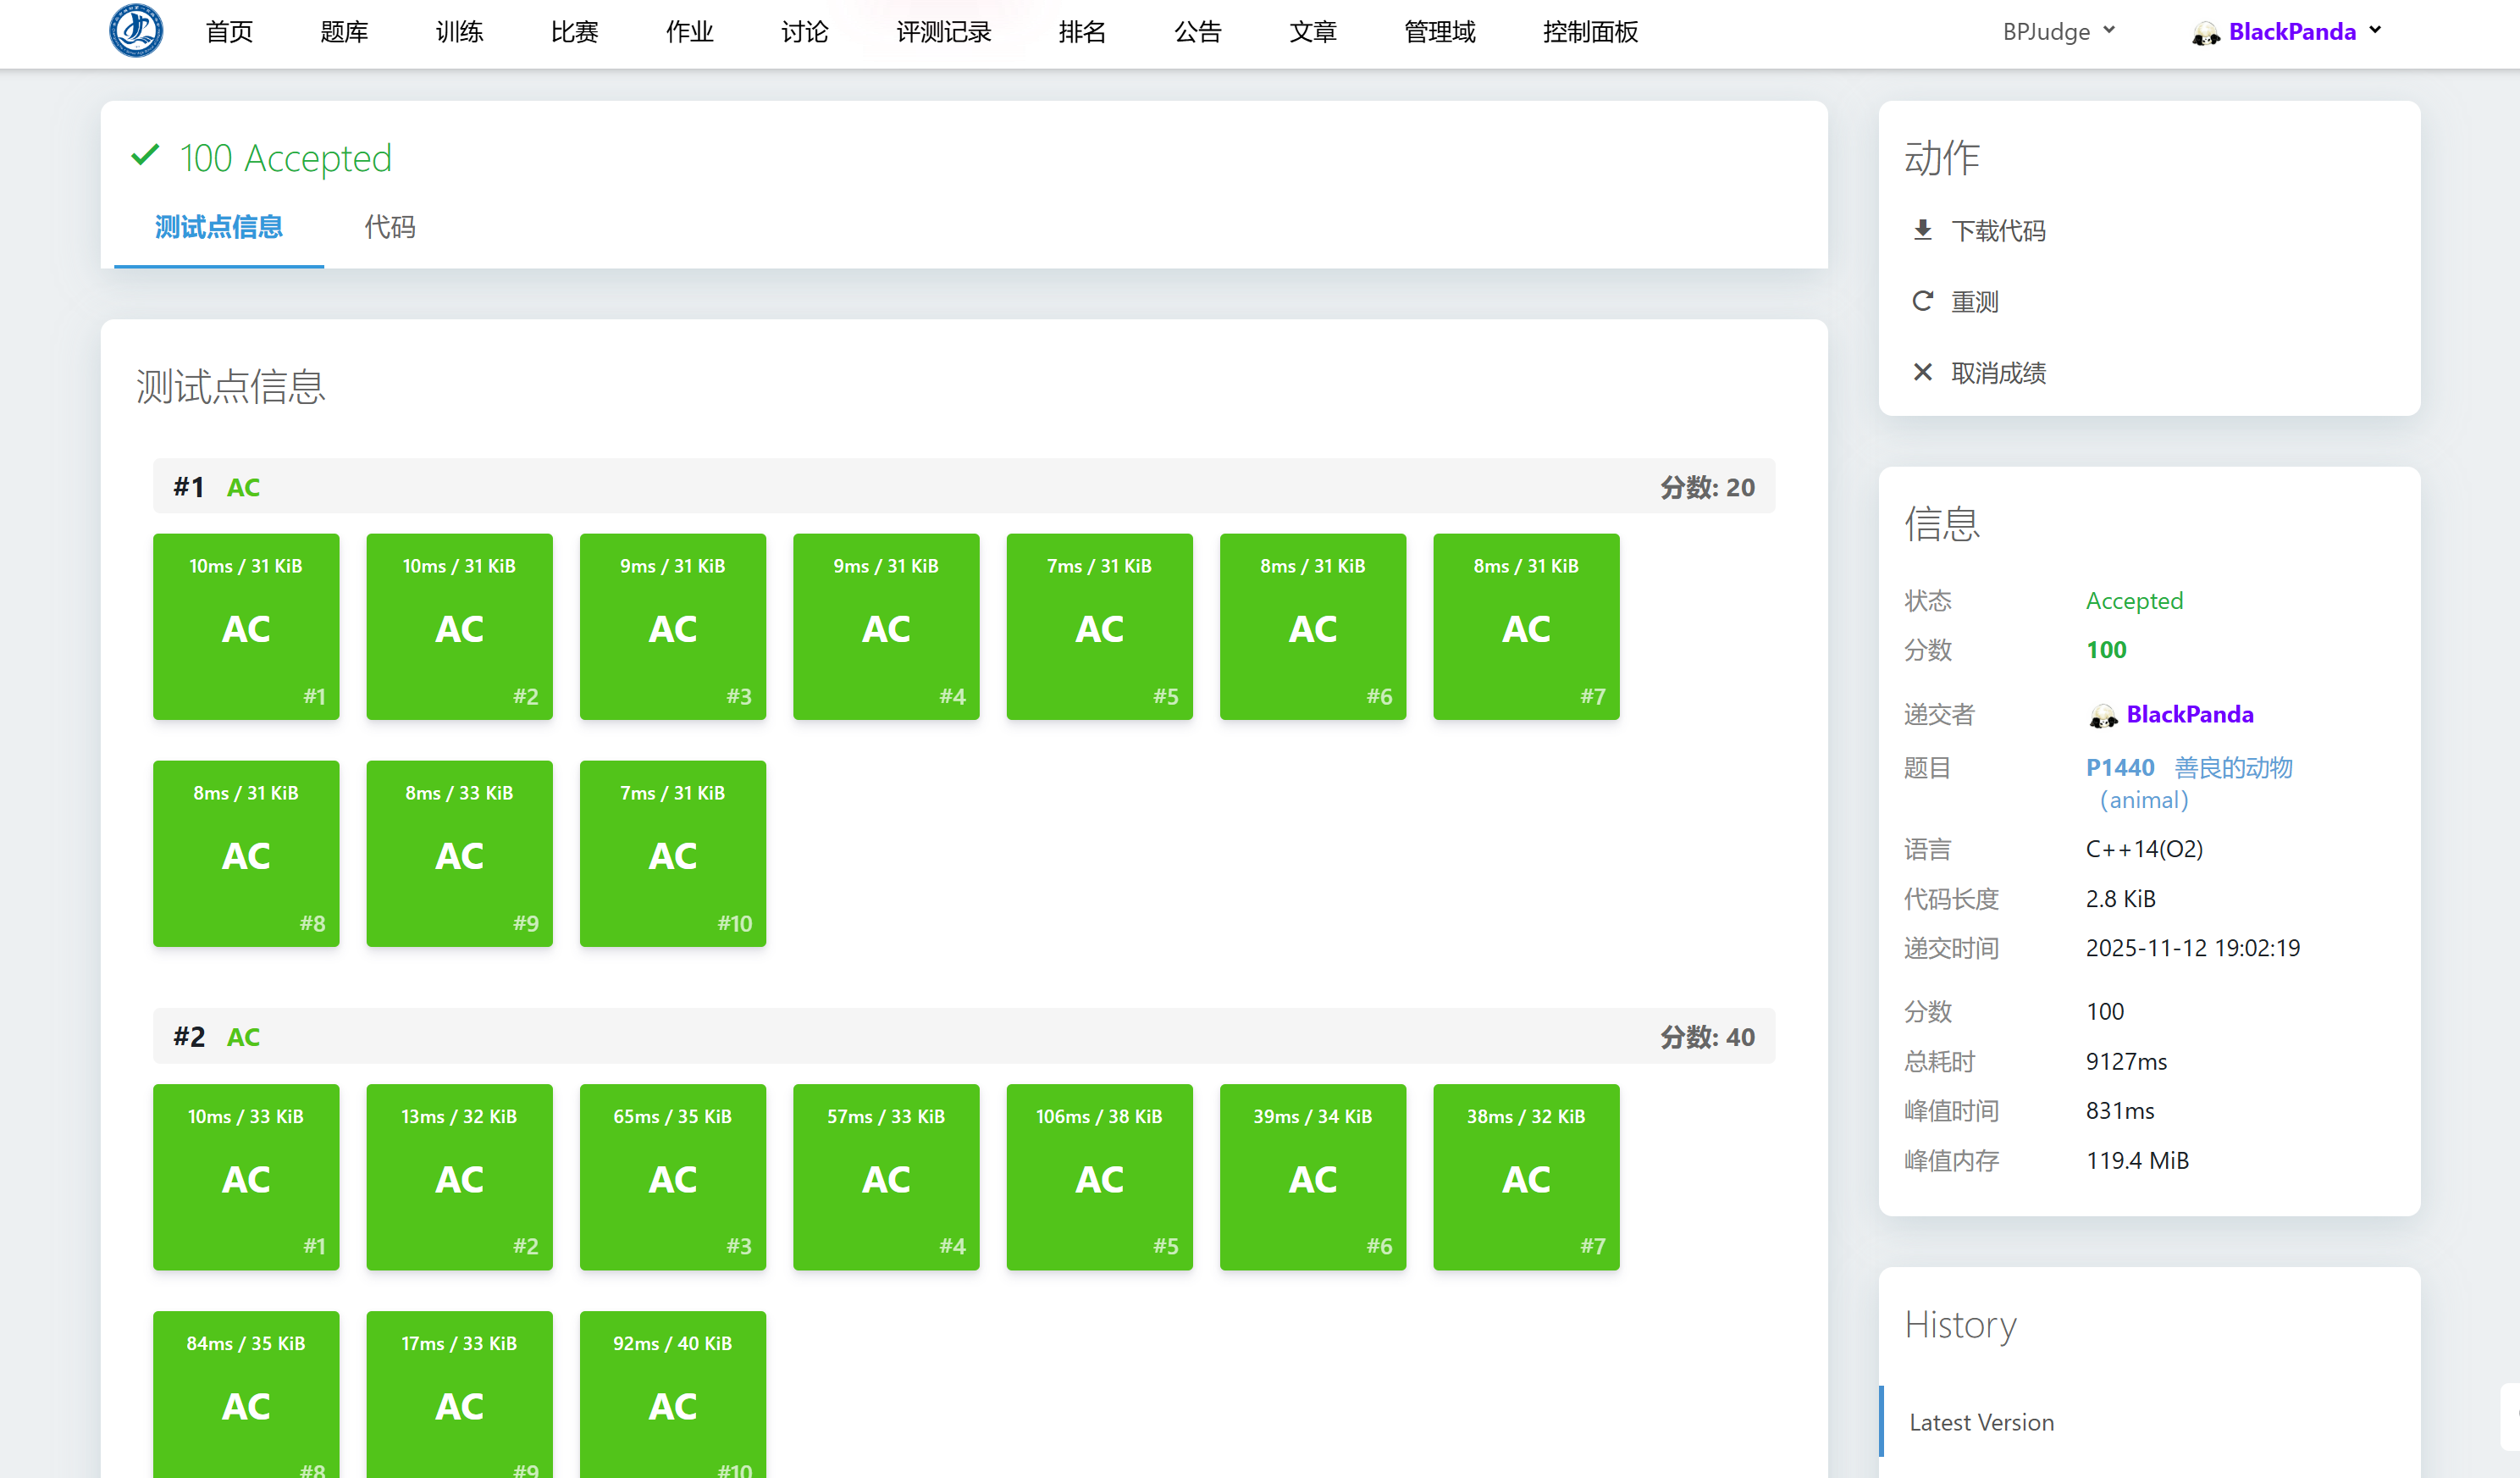This screenshot has height=1478, width=2520.
Task: Click the cancel score X icon
Action: click(x=1922, y=372)
